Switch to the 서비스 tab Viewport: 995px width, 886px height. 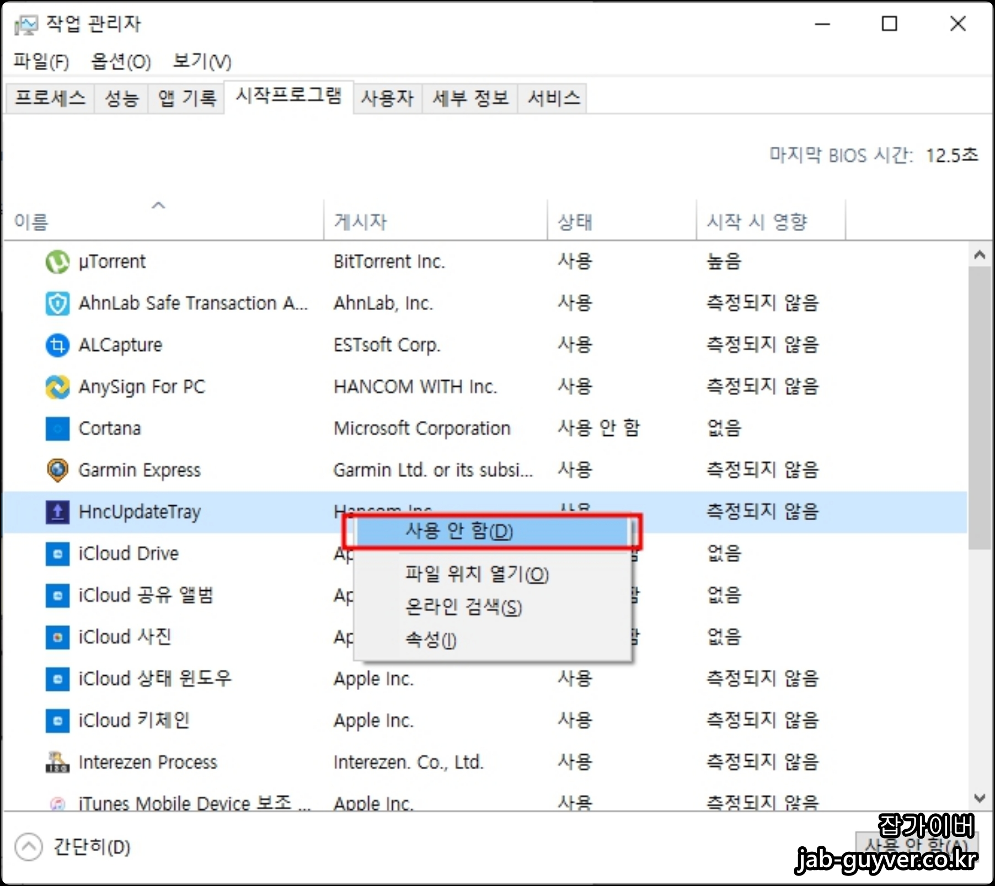(x=553, y=98)
